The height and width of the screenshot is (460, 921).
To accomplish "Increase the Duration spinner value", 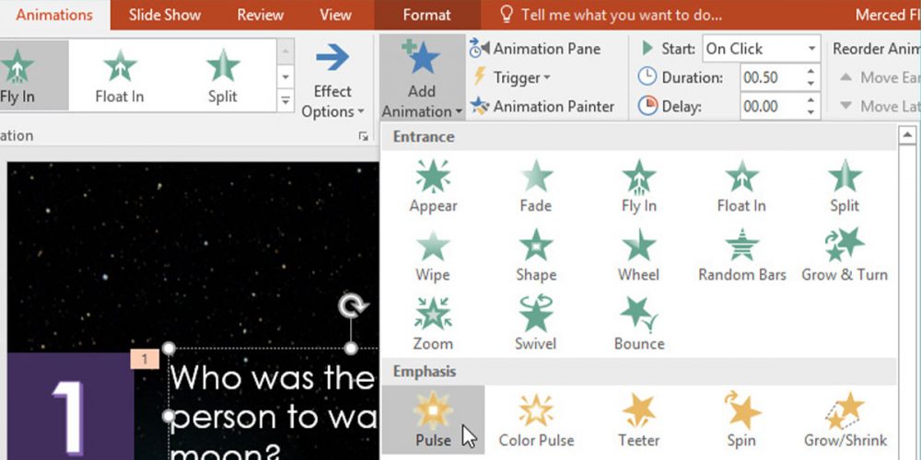I will (810, 73).
